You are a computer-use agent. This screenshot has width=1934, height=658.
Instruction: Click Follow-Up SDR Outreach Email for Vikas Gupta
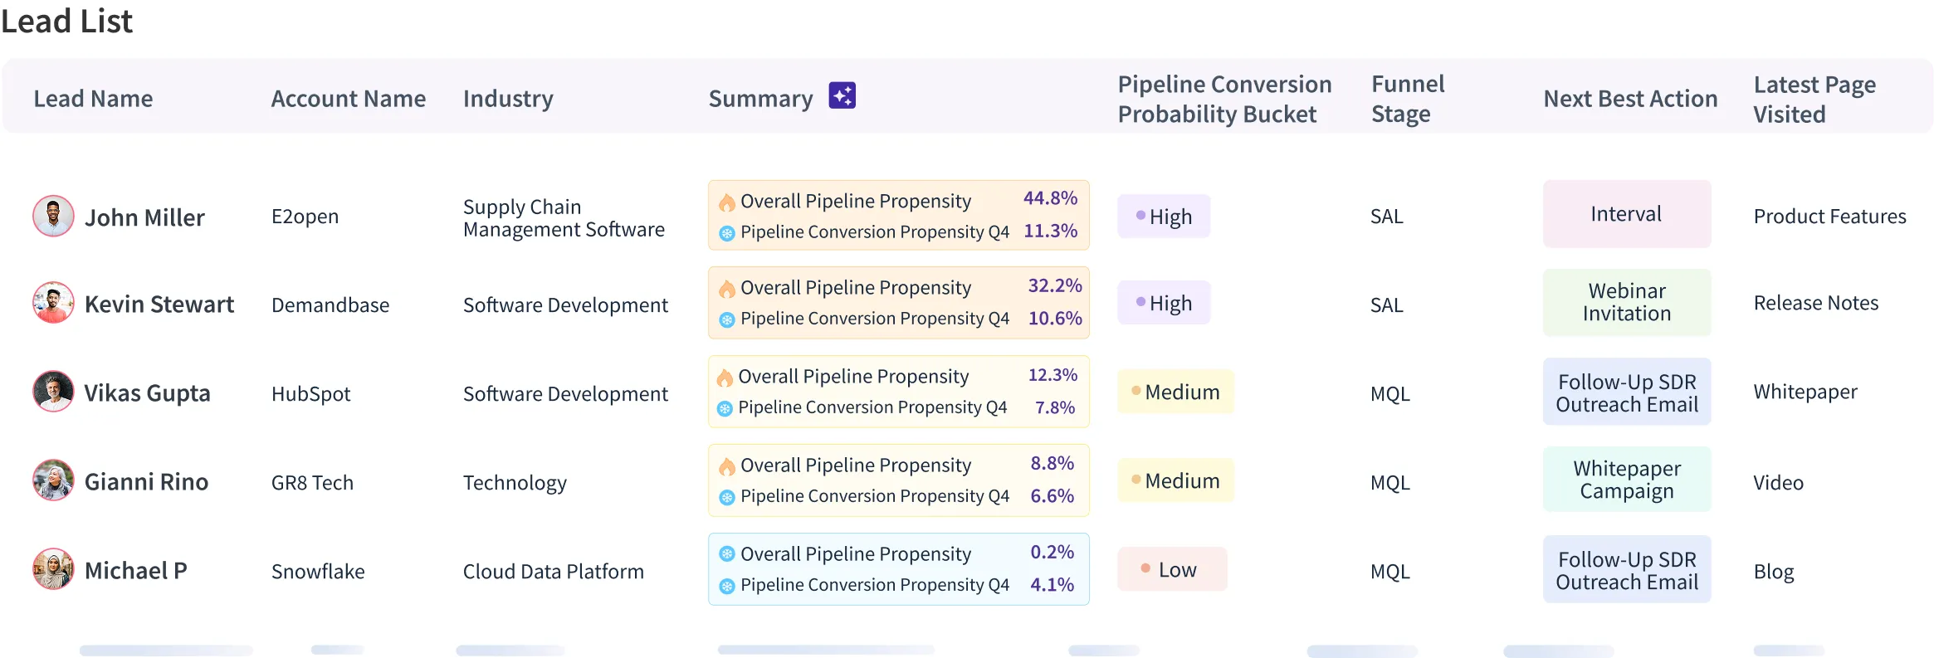click(x=1626, y=392)
